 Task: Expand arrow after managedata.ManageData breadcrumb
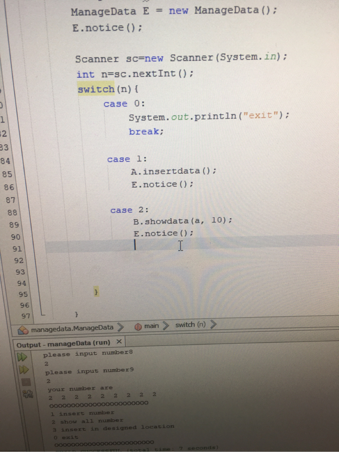(120, 327)
